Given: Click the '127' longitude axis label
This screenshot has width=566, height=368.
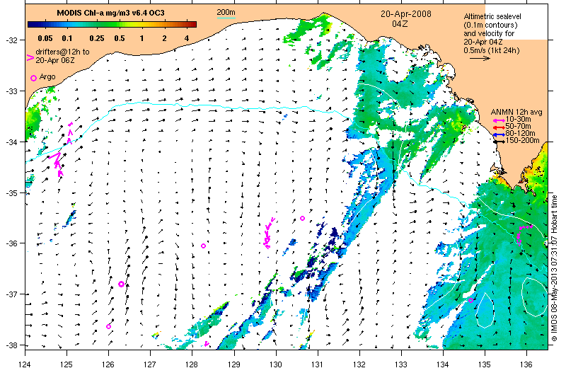Looking at the screenshot, I should 150,364.
